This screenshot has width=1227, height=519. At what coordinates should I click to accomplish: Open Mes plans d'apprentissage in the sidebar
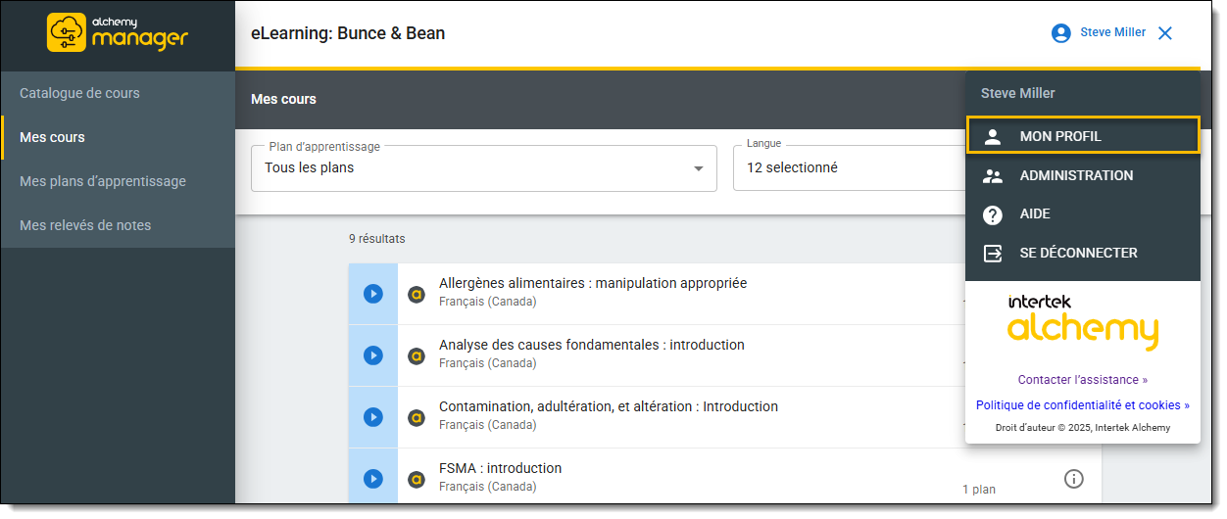tap(103, 181)
